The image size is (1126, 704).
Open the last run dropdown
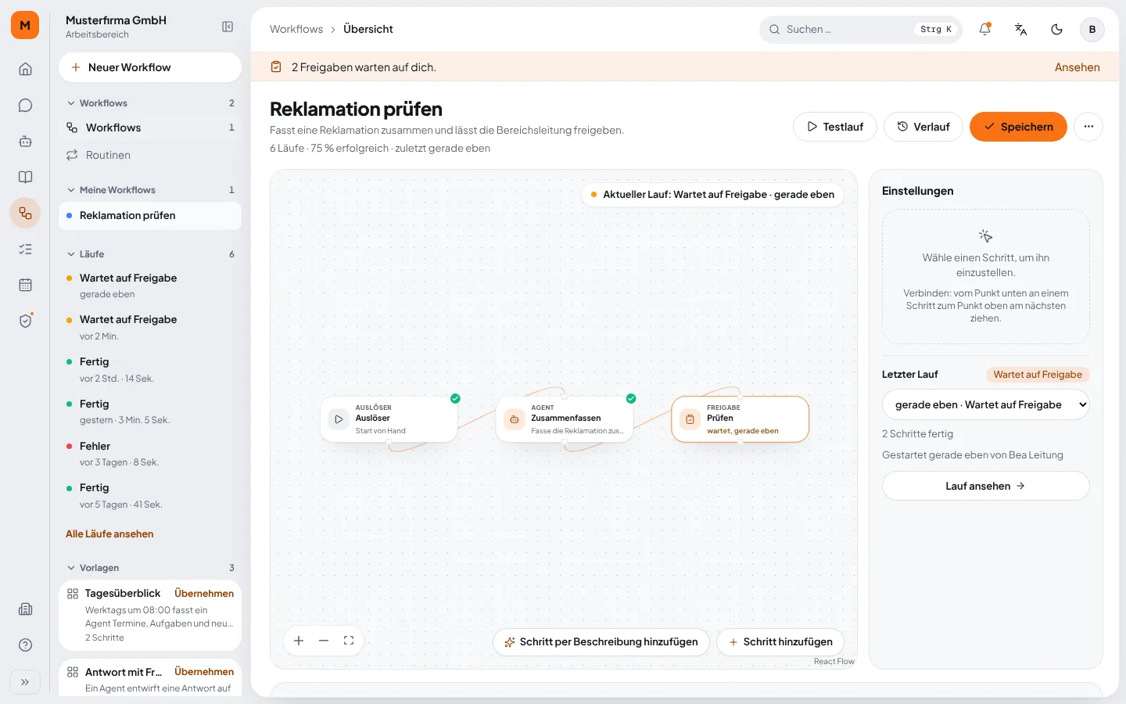(986, 404)
